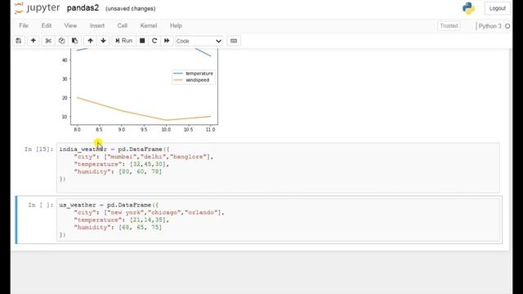Move selected cell down arrow
The width and height of the screenshot is (523, 294).
pos(103,41)
